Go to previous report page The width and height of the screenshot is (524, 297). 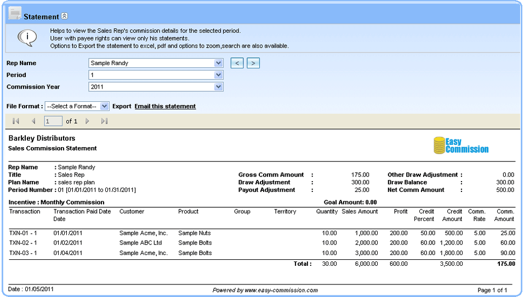[x=33, y=121]
